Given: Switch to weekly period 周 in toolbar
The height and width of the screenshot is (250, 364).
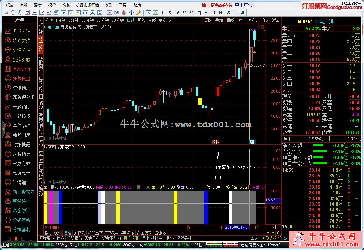Looking at the screenshot, I should click(206, 13).
